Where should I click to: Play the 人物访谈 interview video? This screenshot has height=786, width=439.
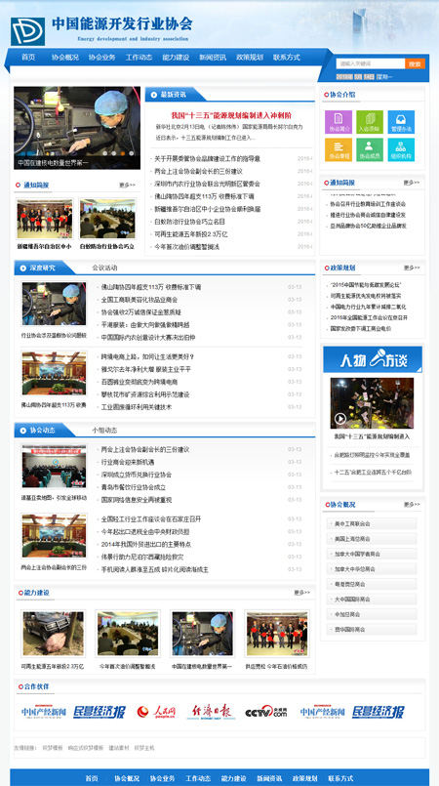(340, 419)
